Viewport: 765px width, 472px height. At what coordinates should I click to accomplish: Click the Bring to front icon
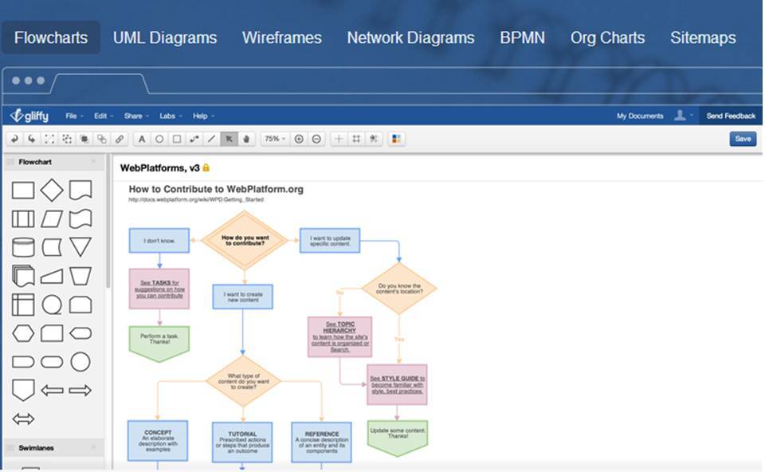point(84,139)
